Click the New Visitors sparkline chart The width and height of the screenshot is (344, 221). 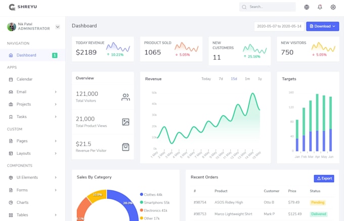tap(323, 47)
